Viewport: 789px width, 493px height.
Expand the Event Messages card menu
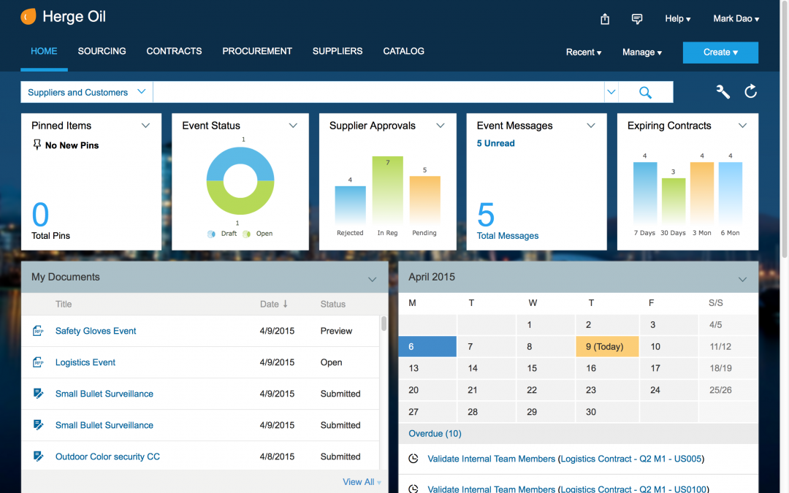point(591,126)
